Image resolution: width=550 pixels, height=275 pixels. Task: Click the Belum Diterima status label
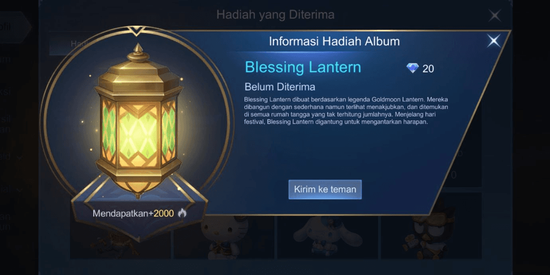click(x=280, y=87)
